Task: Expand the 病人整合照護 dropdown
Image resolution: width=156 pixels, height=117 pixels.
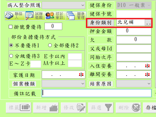Action: pyautogui.click(x=63, y=5)
